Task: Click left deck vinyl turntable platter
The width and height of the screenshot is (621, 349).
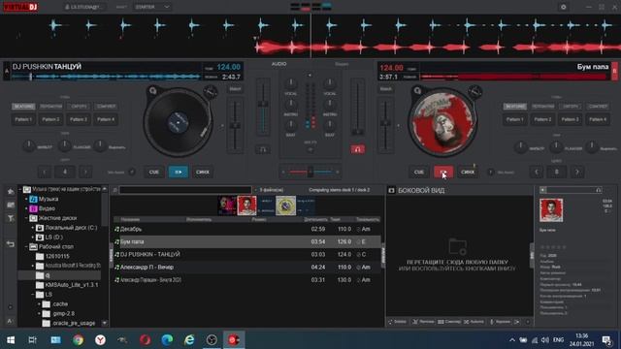Action: click(x=178, y=122)
